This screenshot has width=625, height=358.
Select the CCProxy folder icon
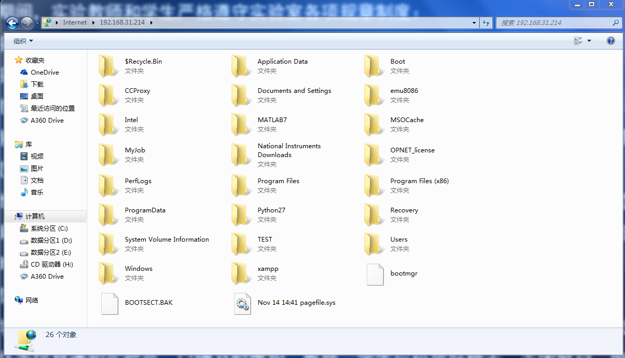[108, 95]
